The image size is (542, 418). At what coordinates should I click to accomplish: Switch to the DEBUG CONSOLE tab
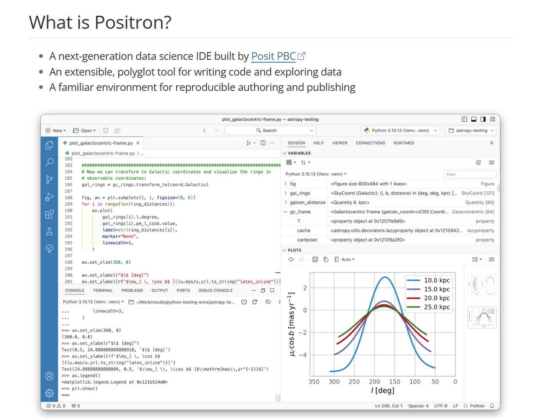(216, 290)
